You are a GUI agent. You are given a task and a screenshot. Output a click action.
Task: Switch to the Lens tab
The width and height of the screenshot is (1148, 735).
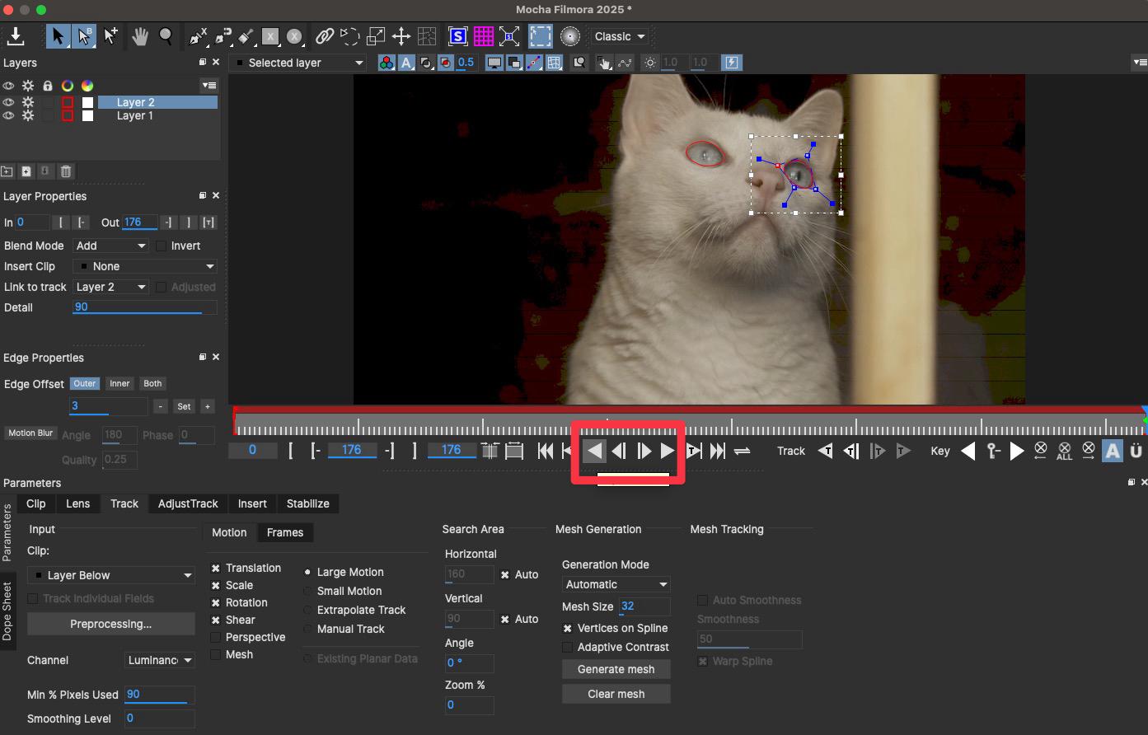tap(78, 504)
